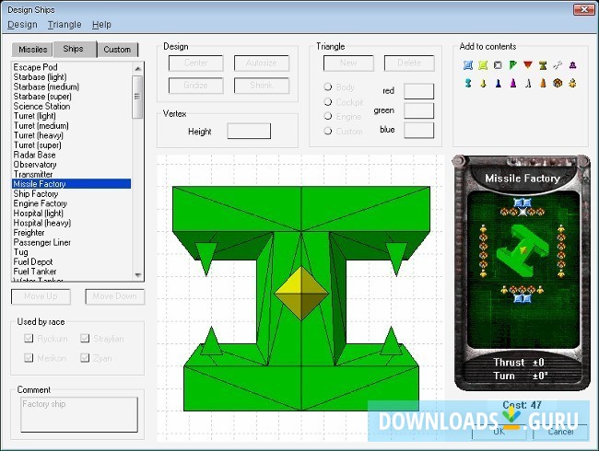Viewport: 599px width, 451px height.
Task: Click the vertex Height input field
Action: (249, 131)
